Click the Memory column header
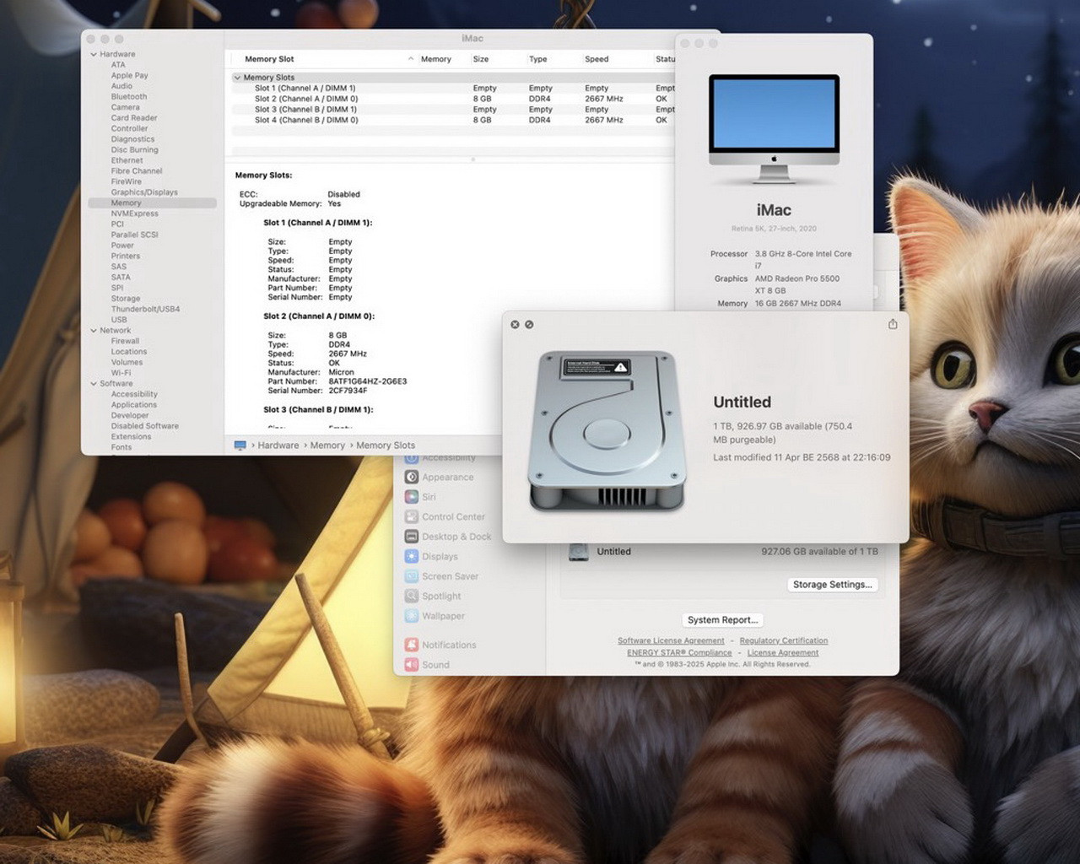 pyautogui.click(x=436, y=59)
